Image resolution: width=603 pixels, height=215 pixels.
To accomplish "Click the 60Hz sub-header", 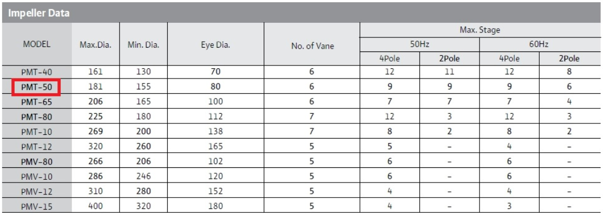I will (x=540, y=44).
